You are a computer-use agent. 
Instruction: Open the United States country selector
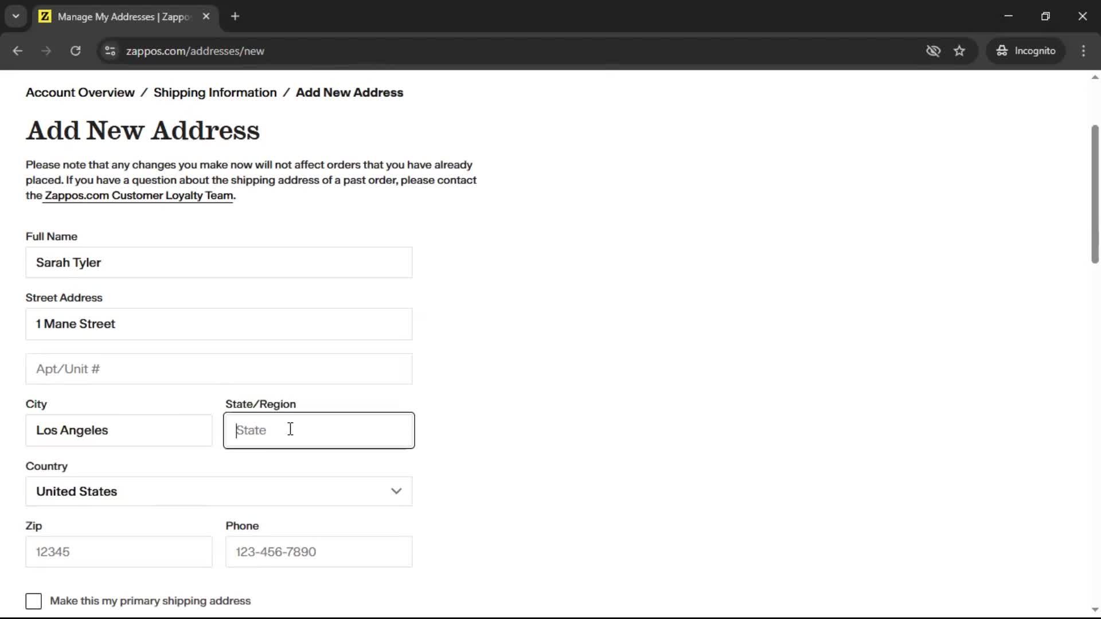click(x=218, y=491)
